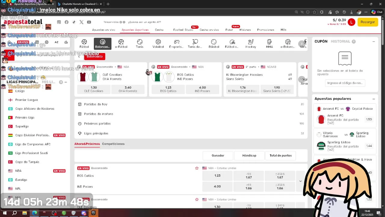The image size is (385, 217).
Task: Switch to Ahora&Próximos tab
Action: 87,144
